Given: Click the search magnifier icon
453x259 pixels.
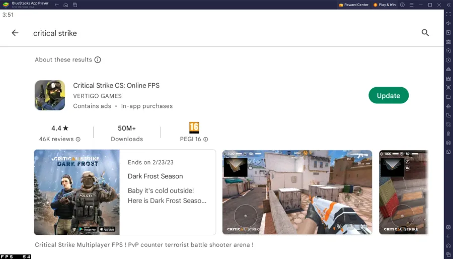Looking at the screenshot, I should (425, 33).
